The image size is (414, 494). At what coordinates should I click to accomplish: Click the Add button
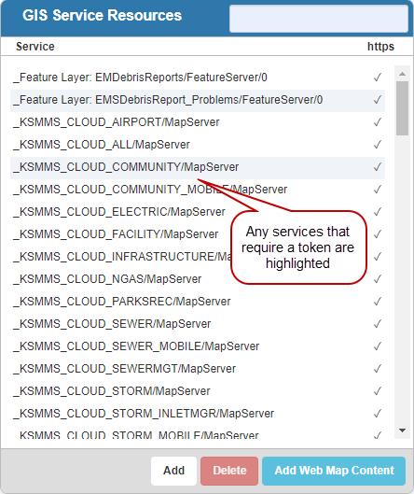pos(173,471)
